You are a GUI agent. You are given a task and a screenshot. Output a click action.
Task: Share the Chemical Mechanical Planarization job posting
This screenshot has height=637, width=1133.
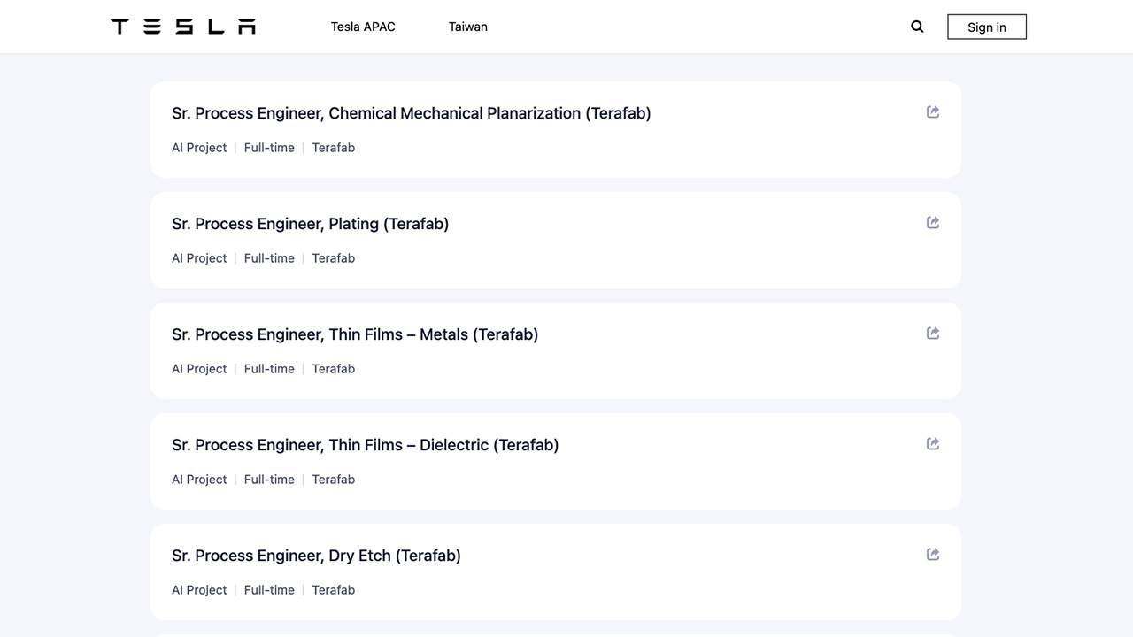coord(933,112)
